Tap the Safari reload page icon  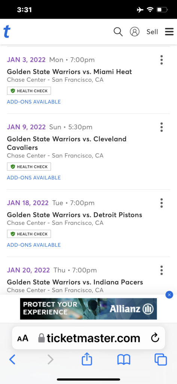155,338
